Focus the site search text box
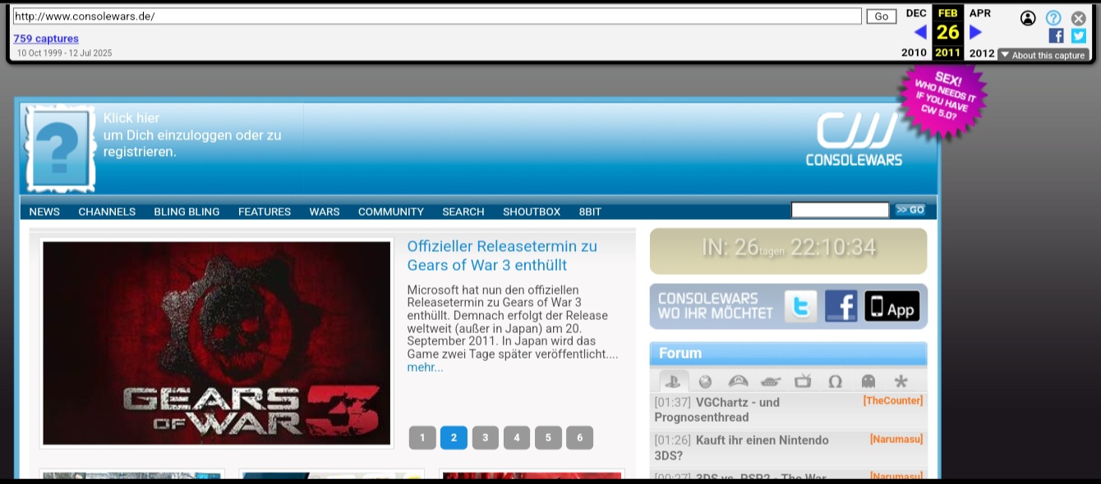This screenshot has width=1101, height=484. pyautogui.click(x=840, y=210)
